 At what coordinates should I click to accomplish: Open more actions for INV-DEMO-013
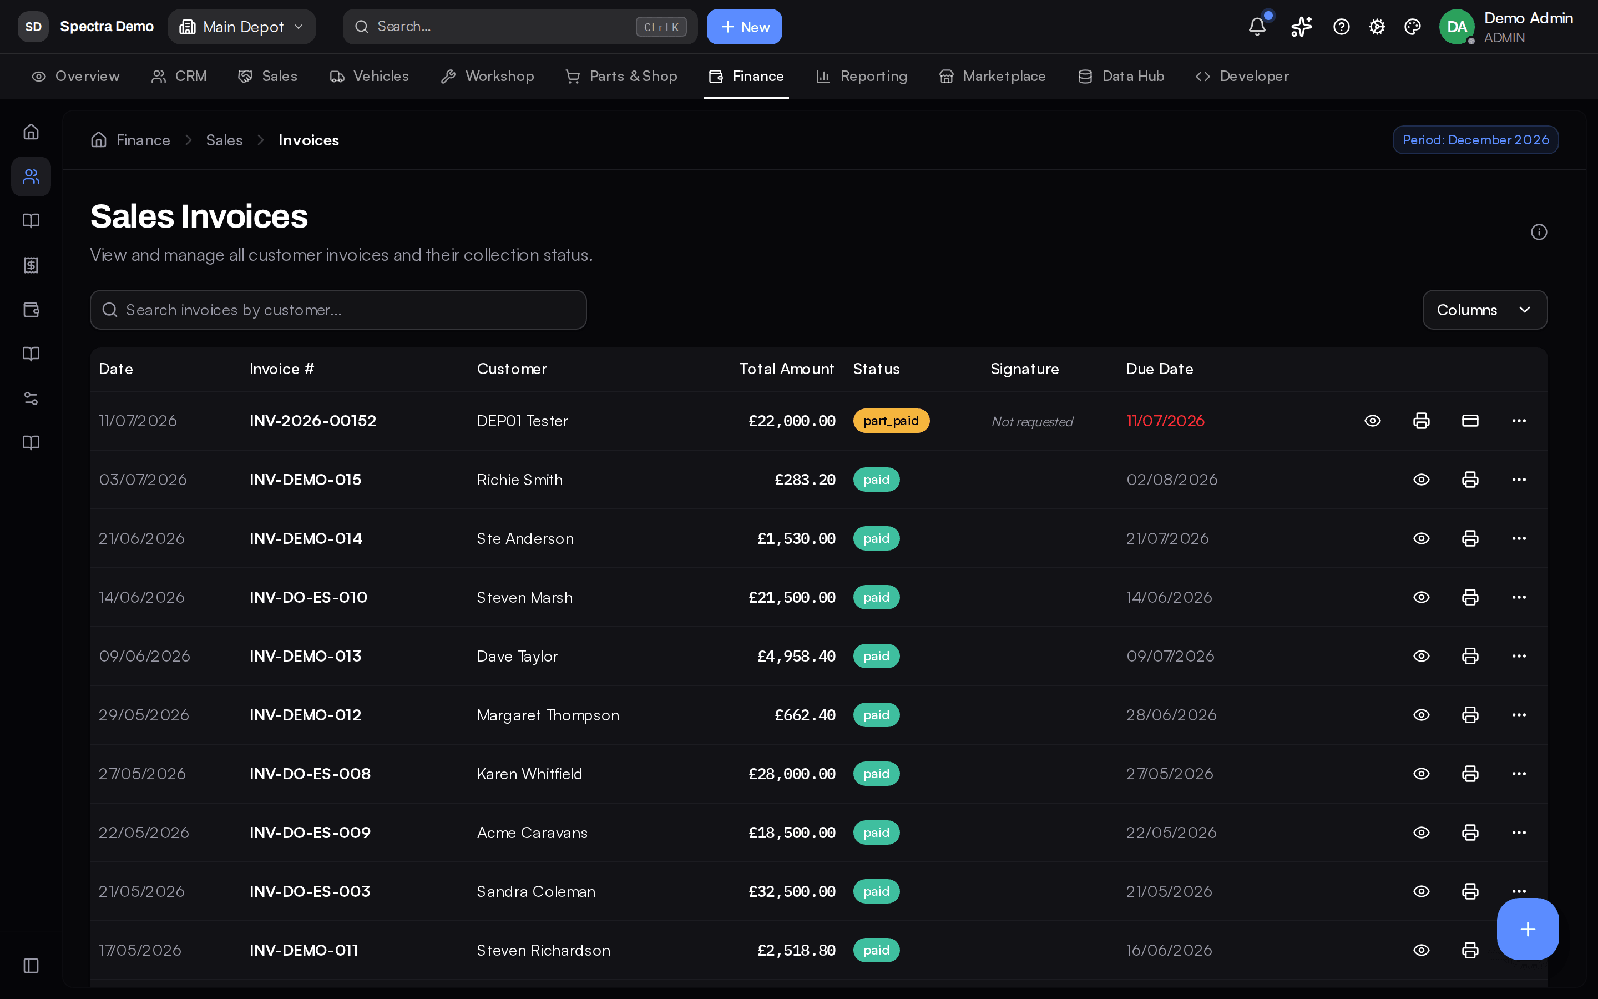coord(1519,656)
